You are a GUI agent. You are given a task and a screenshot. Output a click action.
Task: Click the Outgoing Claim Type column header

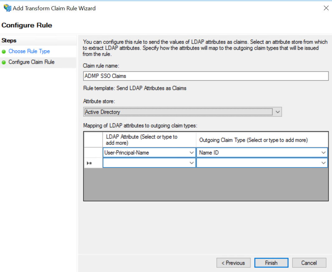click(x=262, y=140)
